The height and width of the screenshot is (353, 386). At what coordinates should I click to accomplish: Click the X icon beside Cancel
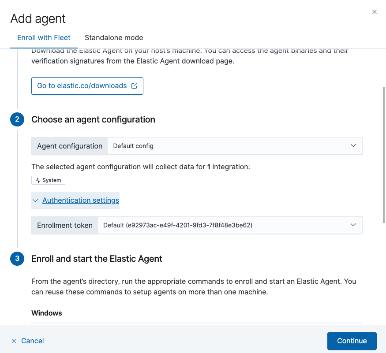(14, 341)
